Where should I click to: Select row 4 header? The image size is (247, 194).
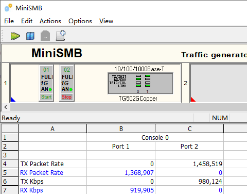(x=10, y=164)
